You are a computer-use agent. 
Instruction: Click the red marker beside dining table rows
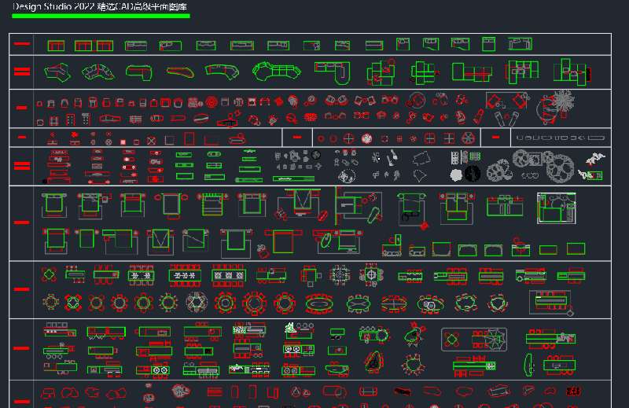click(x=22, y=289)
